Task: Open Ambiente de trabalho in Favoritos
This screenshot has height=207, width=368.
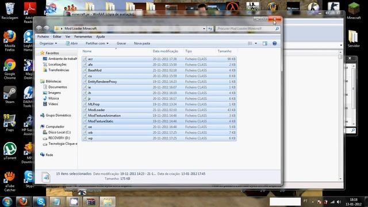Action: click(60, 59)
